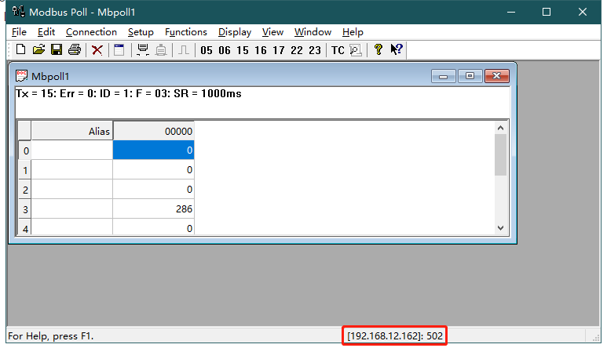Image resolution: width=607 pixels, height=348 pixels.
Task: Open the Edit menu
Action: tap(46, 32)
